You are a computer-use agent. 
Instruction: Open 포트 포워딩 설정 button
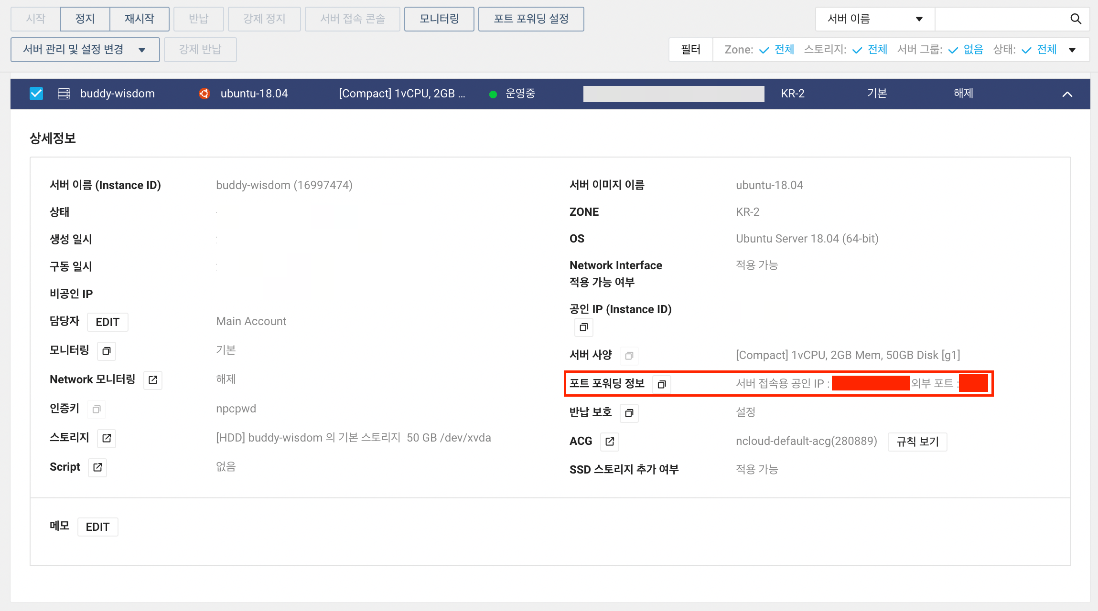pos(531,19)
